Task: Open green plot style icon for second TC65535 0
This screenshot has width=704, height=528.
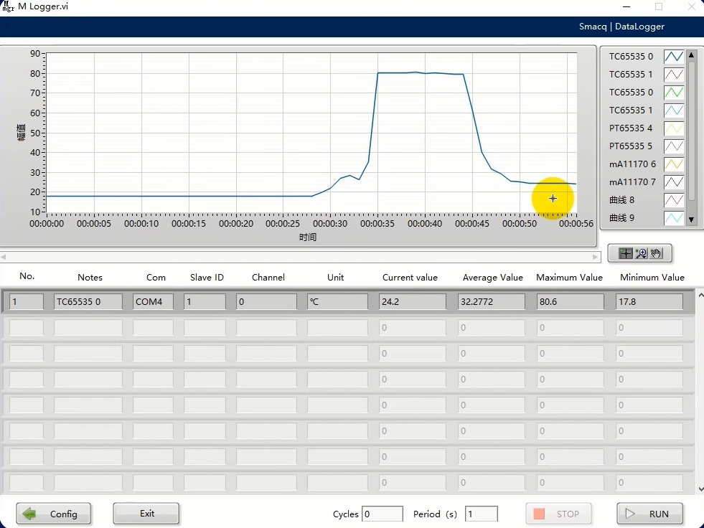Action: (673, 93)
